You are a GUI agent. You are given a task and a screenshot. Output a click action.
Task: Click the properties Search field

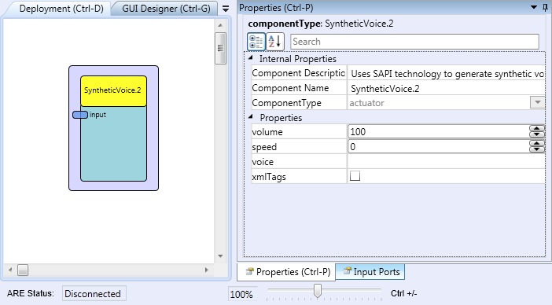pos(414,42)
